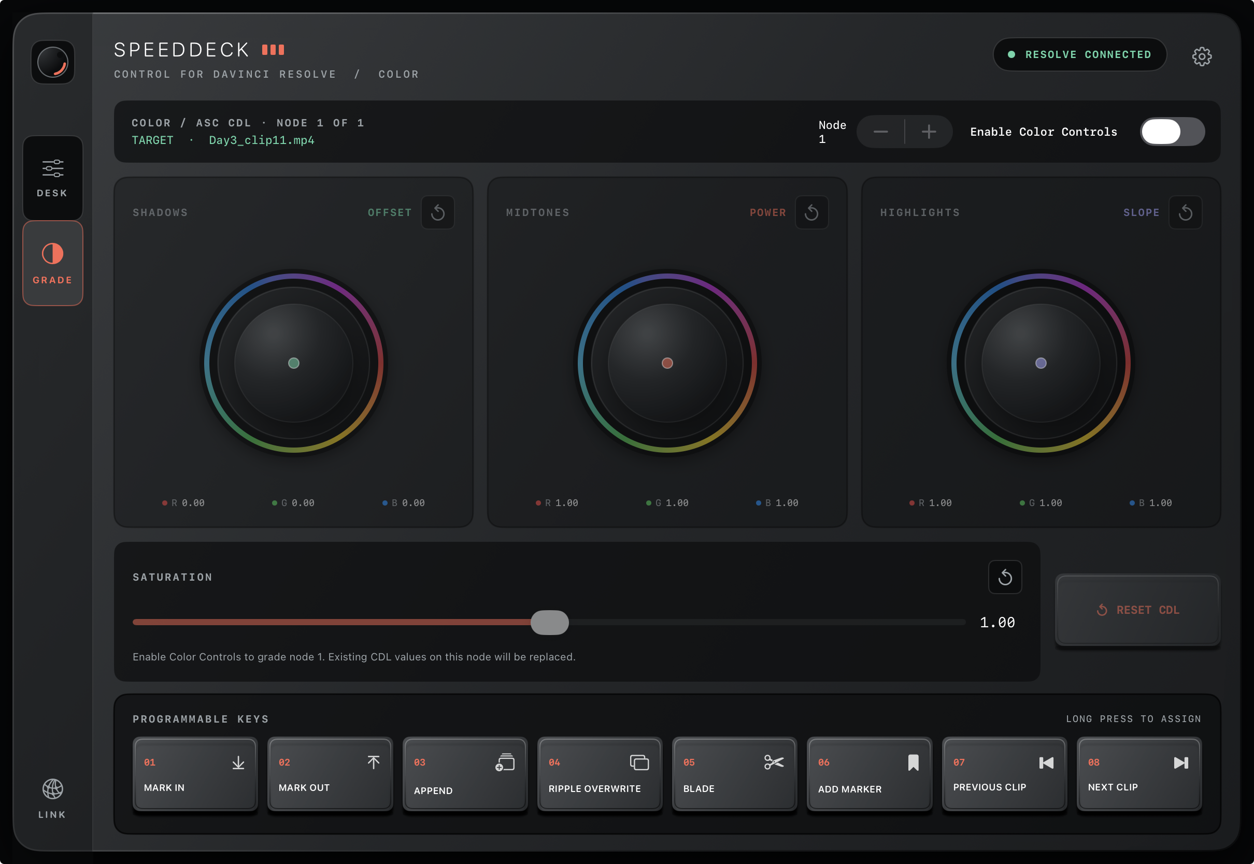This screenshot has height=864, width=1254.
Task: Click the Saturation 1.00 readout
Action: [x=997, y=623]
